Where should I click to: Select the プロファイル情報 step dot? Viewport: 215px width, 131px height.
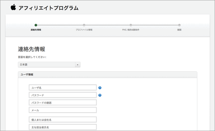[x=84, y=25]
